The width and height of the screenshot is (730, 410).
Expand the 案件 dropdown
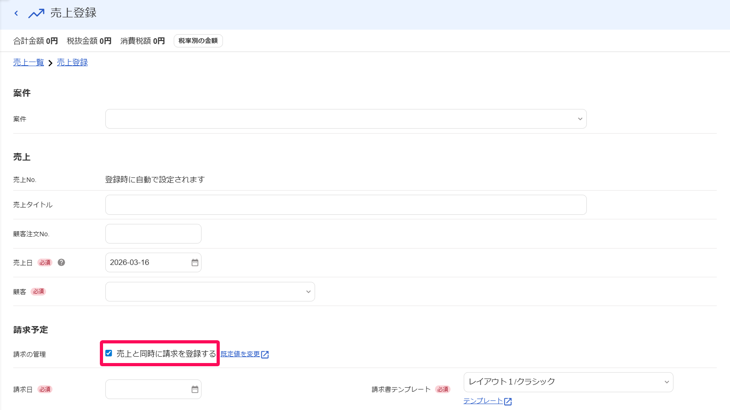tap(346, 119)
